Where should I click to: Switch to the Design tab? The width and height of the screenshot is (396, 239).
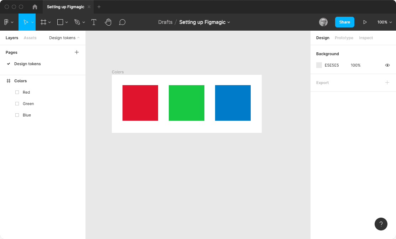click(x=323, y=38)
